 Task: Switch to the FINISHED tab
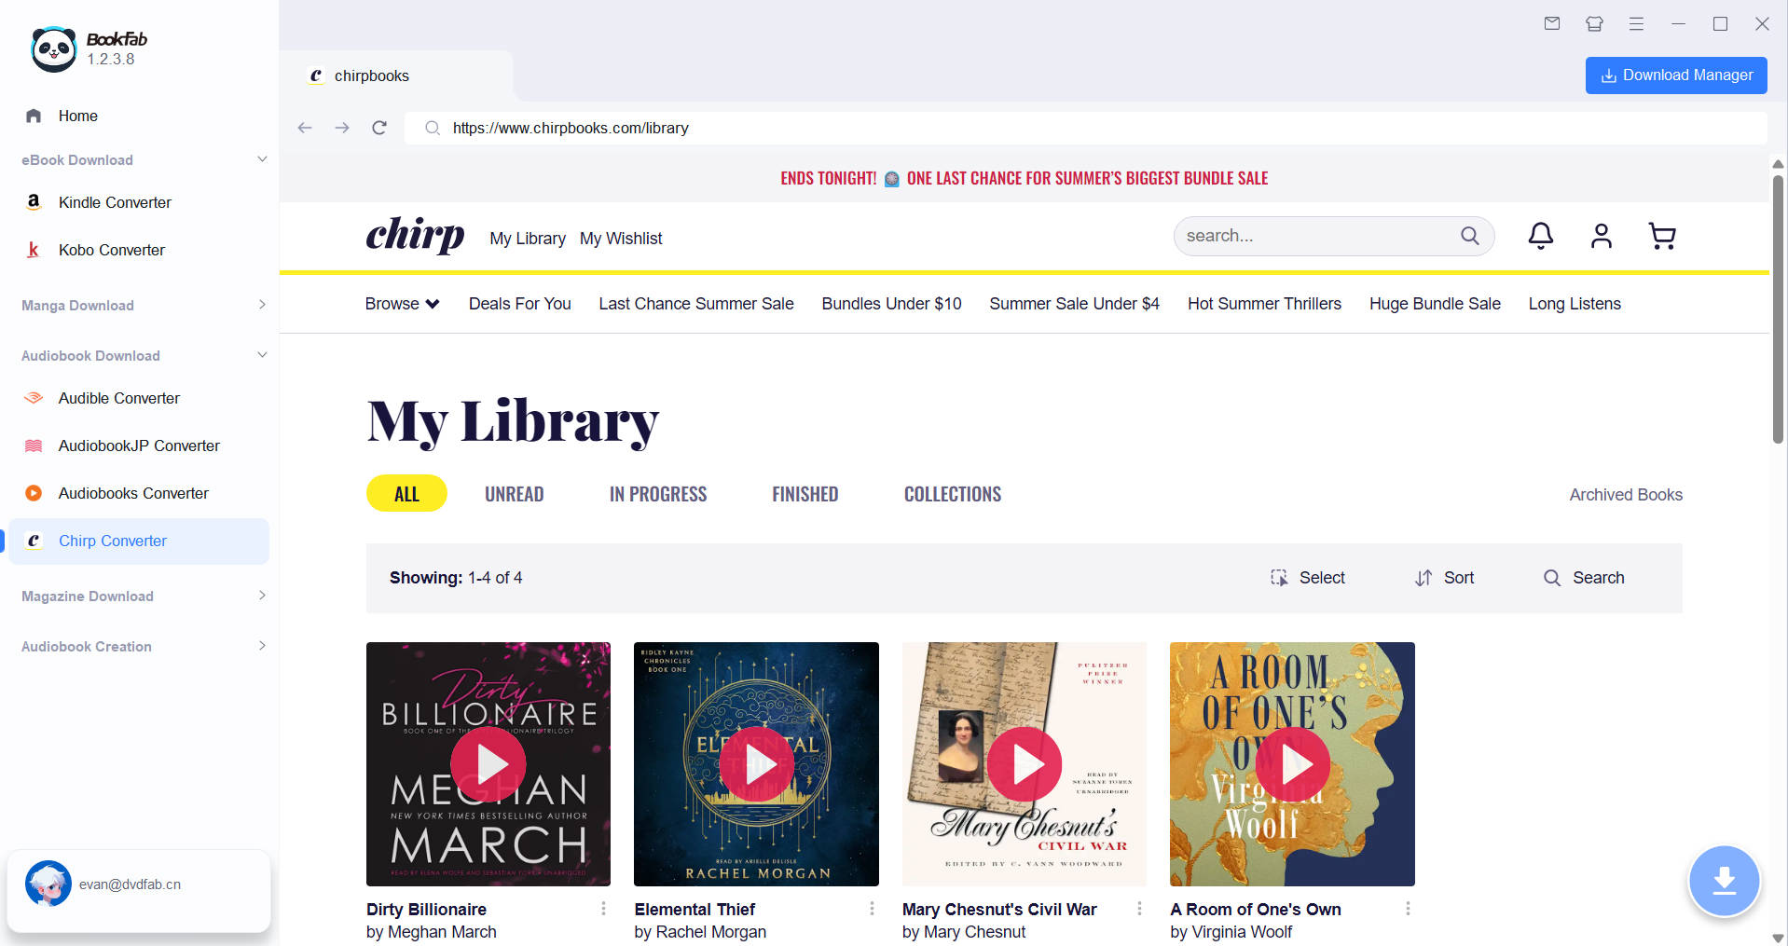pyautogui.click(x=805, y=494)
